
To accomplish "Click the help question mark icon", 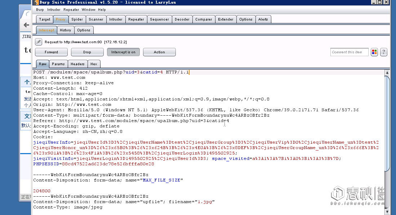I will [384, 52].
